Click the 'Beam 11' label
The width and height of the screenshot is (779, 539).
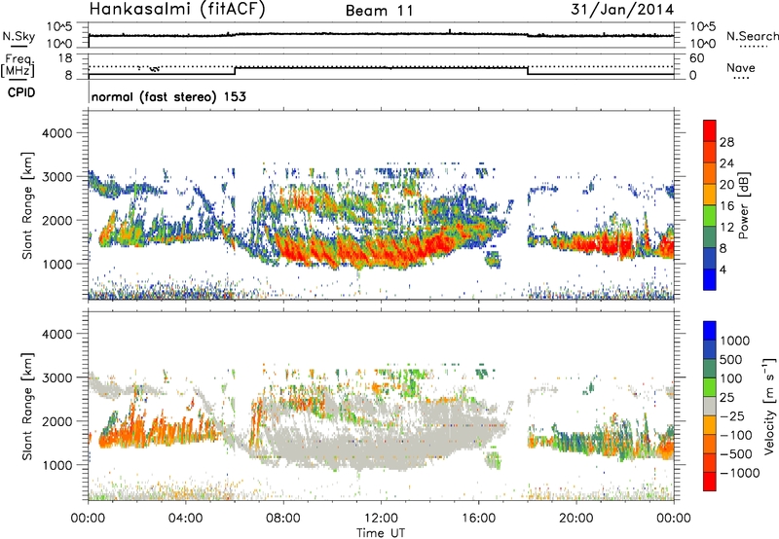380,11
